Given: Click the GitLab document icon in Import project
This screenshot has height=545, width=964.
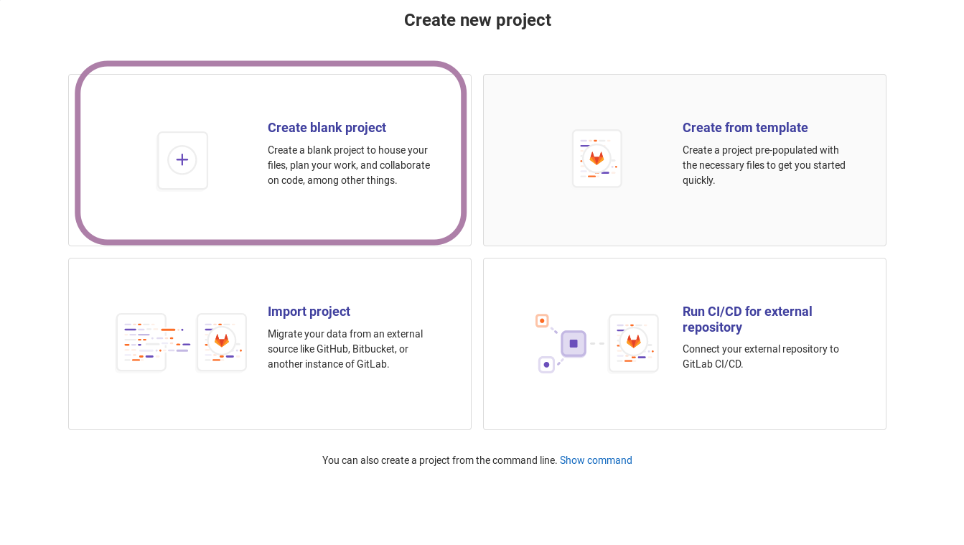Looking at the screenshot, I should point(222,342).
